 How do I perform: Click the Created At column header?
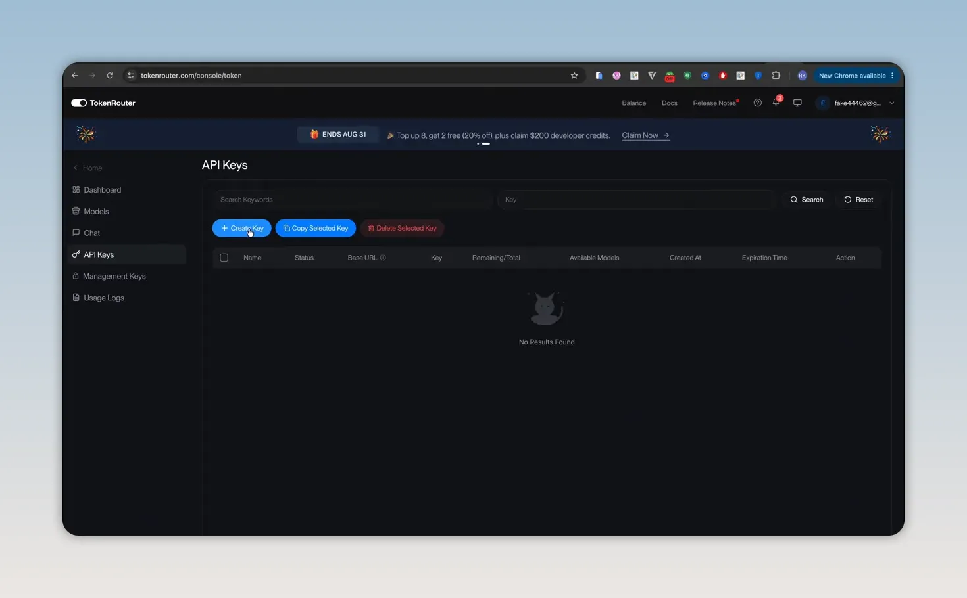(x=685, y=258)
